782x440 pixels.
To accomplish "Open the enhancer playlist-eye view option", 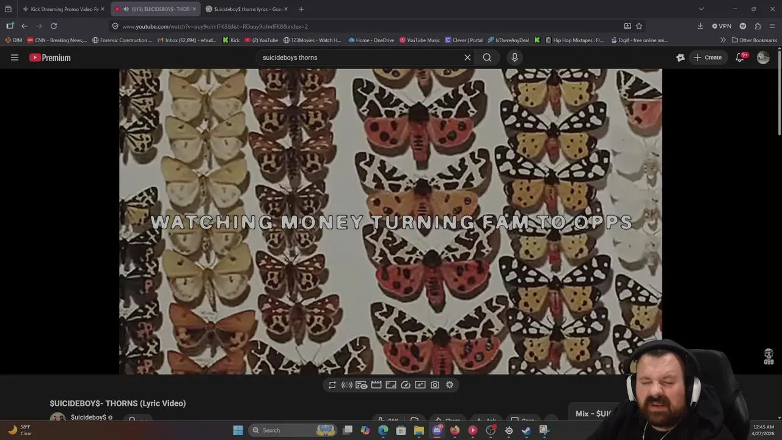I will 362,385.
